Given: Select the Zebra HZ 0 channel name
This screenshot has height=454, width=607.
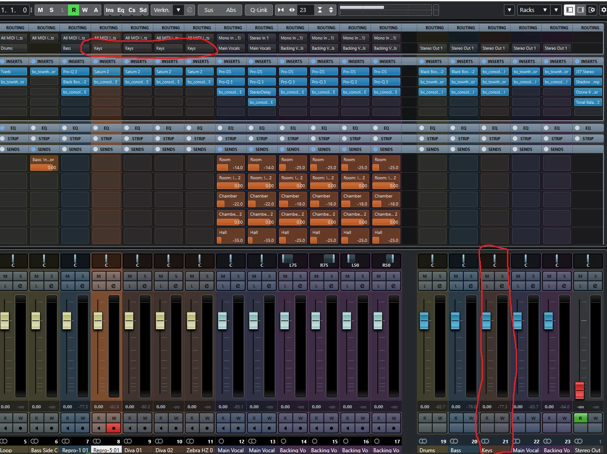Looking at the screenshot, I should [200, 450].
